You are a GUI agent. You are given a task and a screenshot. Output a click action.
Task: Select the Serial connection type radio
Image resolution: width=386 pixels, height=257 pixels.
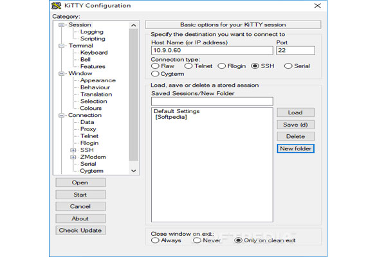pos(288,66)
